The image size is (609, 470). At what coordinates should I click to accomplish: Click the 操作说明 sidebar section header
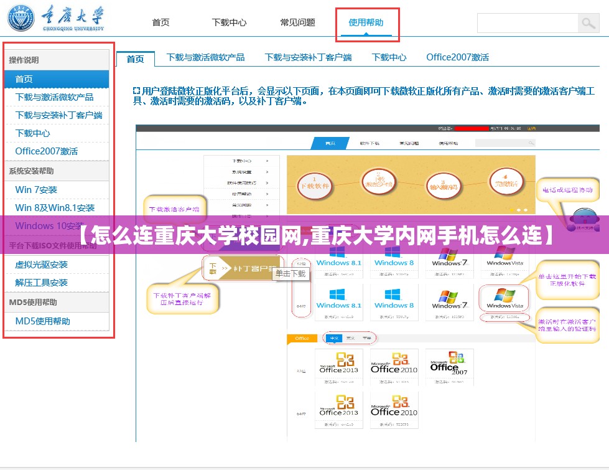point(57,60)
